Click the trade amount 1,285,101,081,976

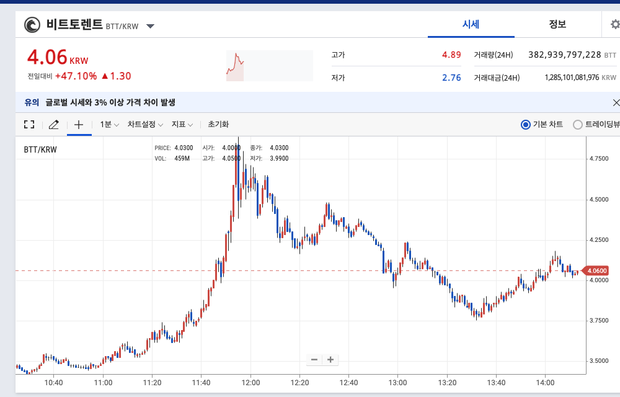tap(572, 78)
